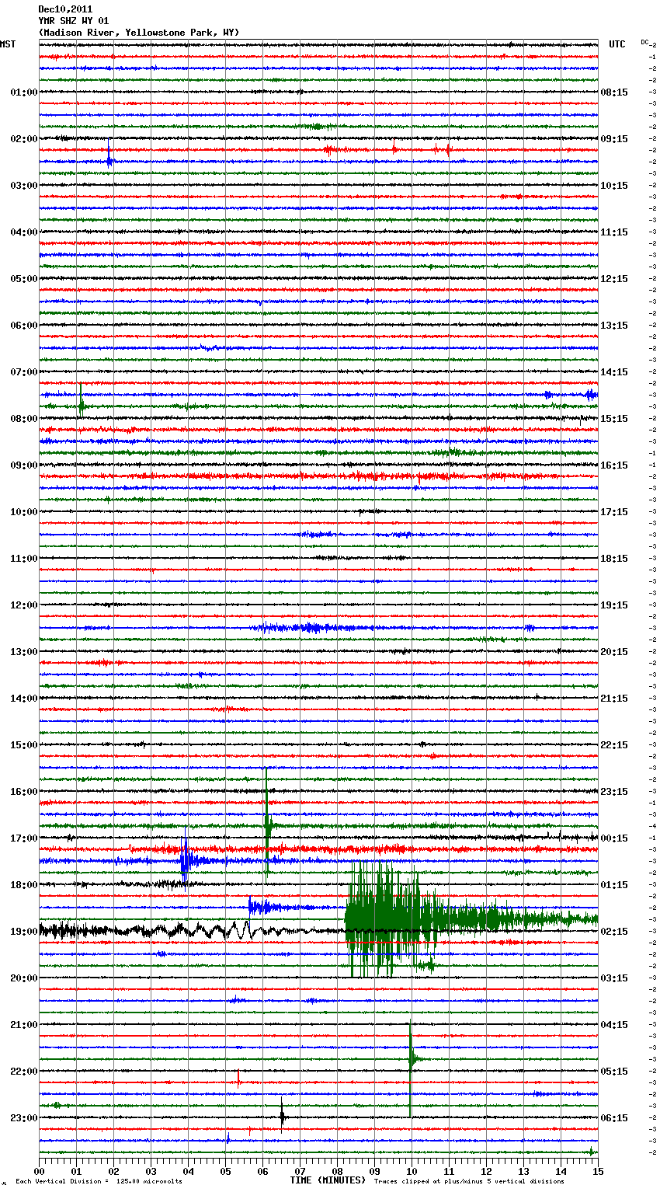Click the 04:15 UTC time label
The width and height of the screenshot is (660, 1192).
614,1025
